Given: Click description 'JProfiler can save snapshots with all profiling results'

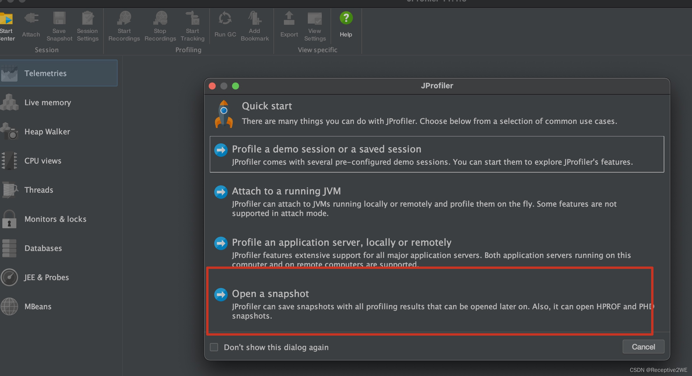Looking at the screenshot, I should 443,311.
